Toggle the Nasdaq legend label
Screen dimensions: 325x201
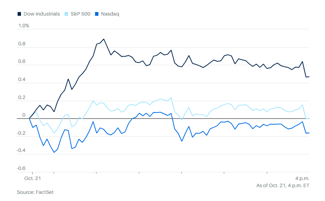(110, 14)
